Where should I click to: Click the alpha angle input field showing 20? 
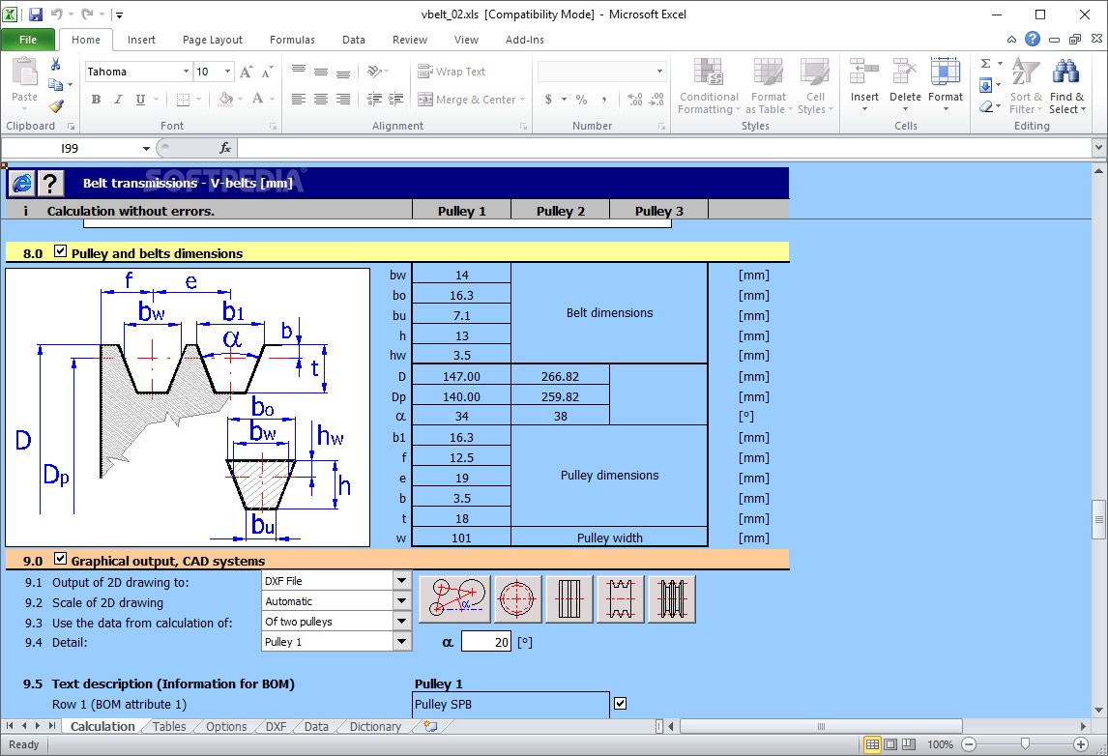point(486,642)
